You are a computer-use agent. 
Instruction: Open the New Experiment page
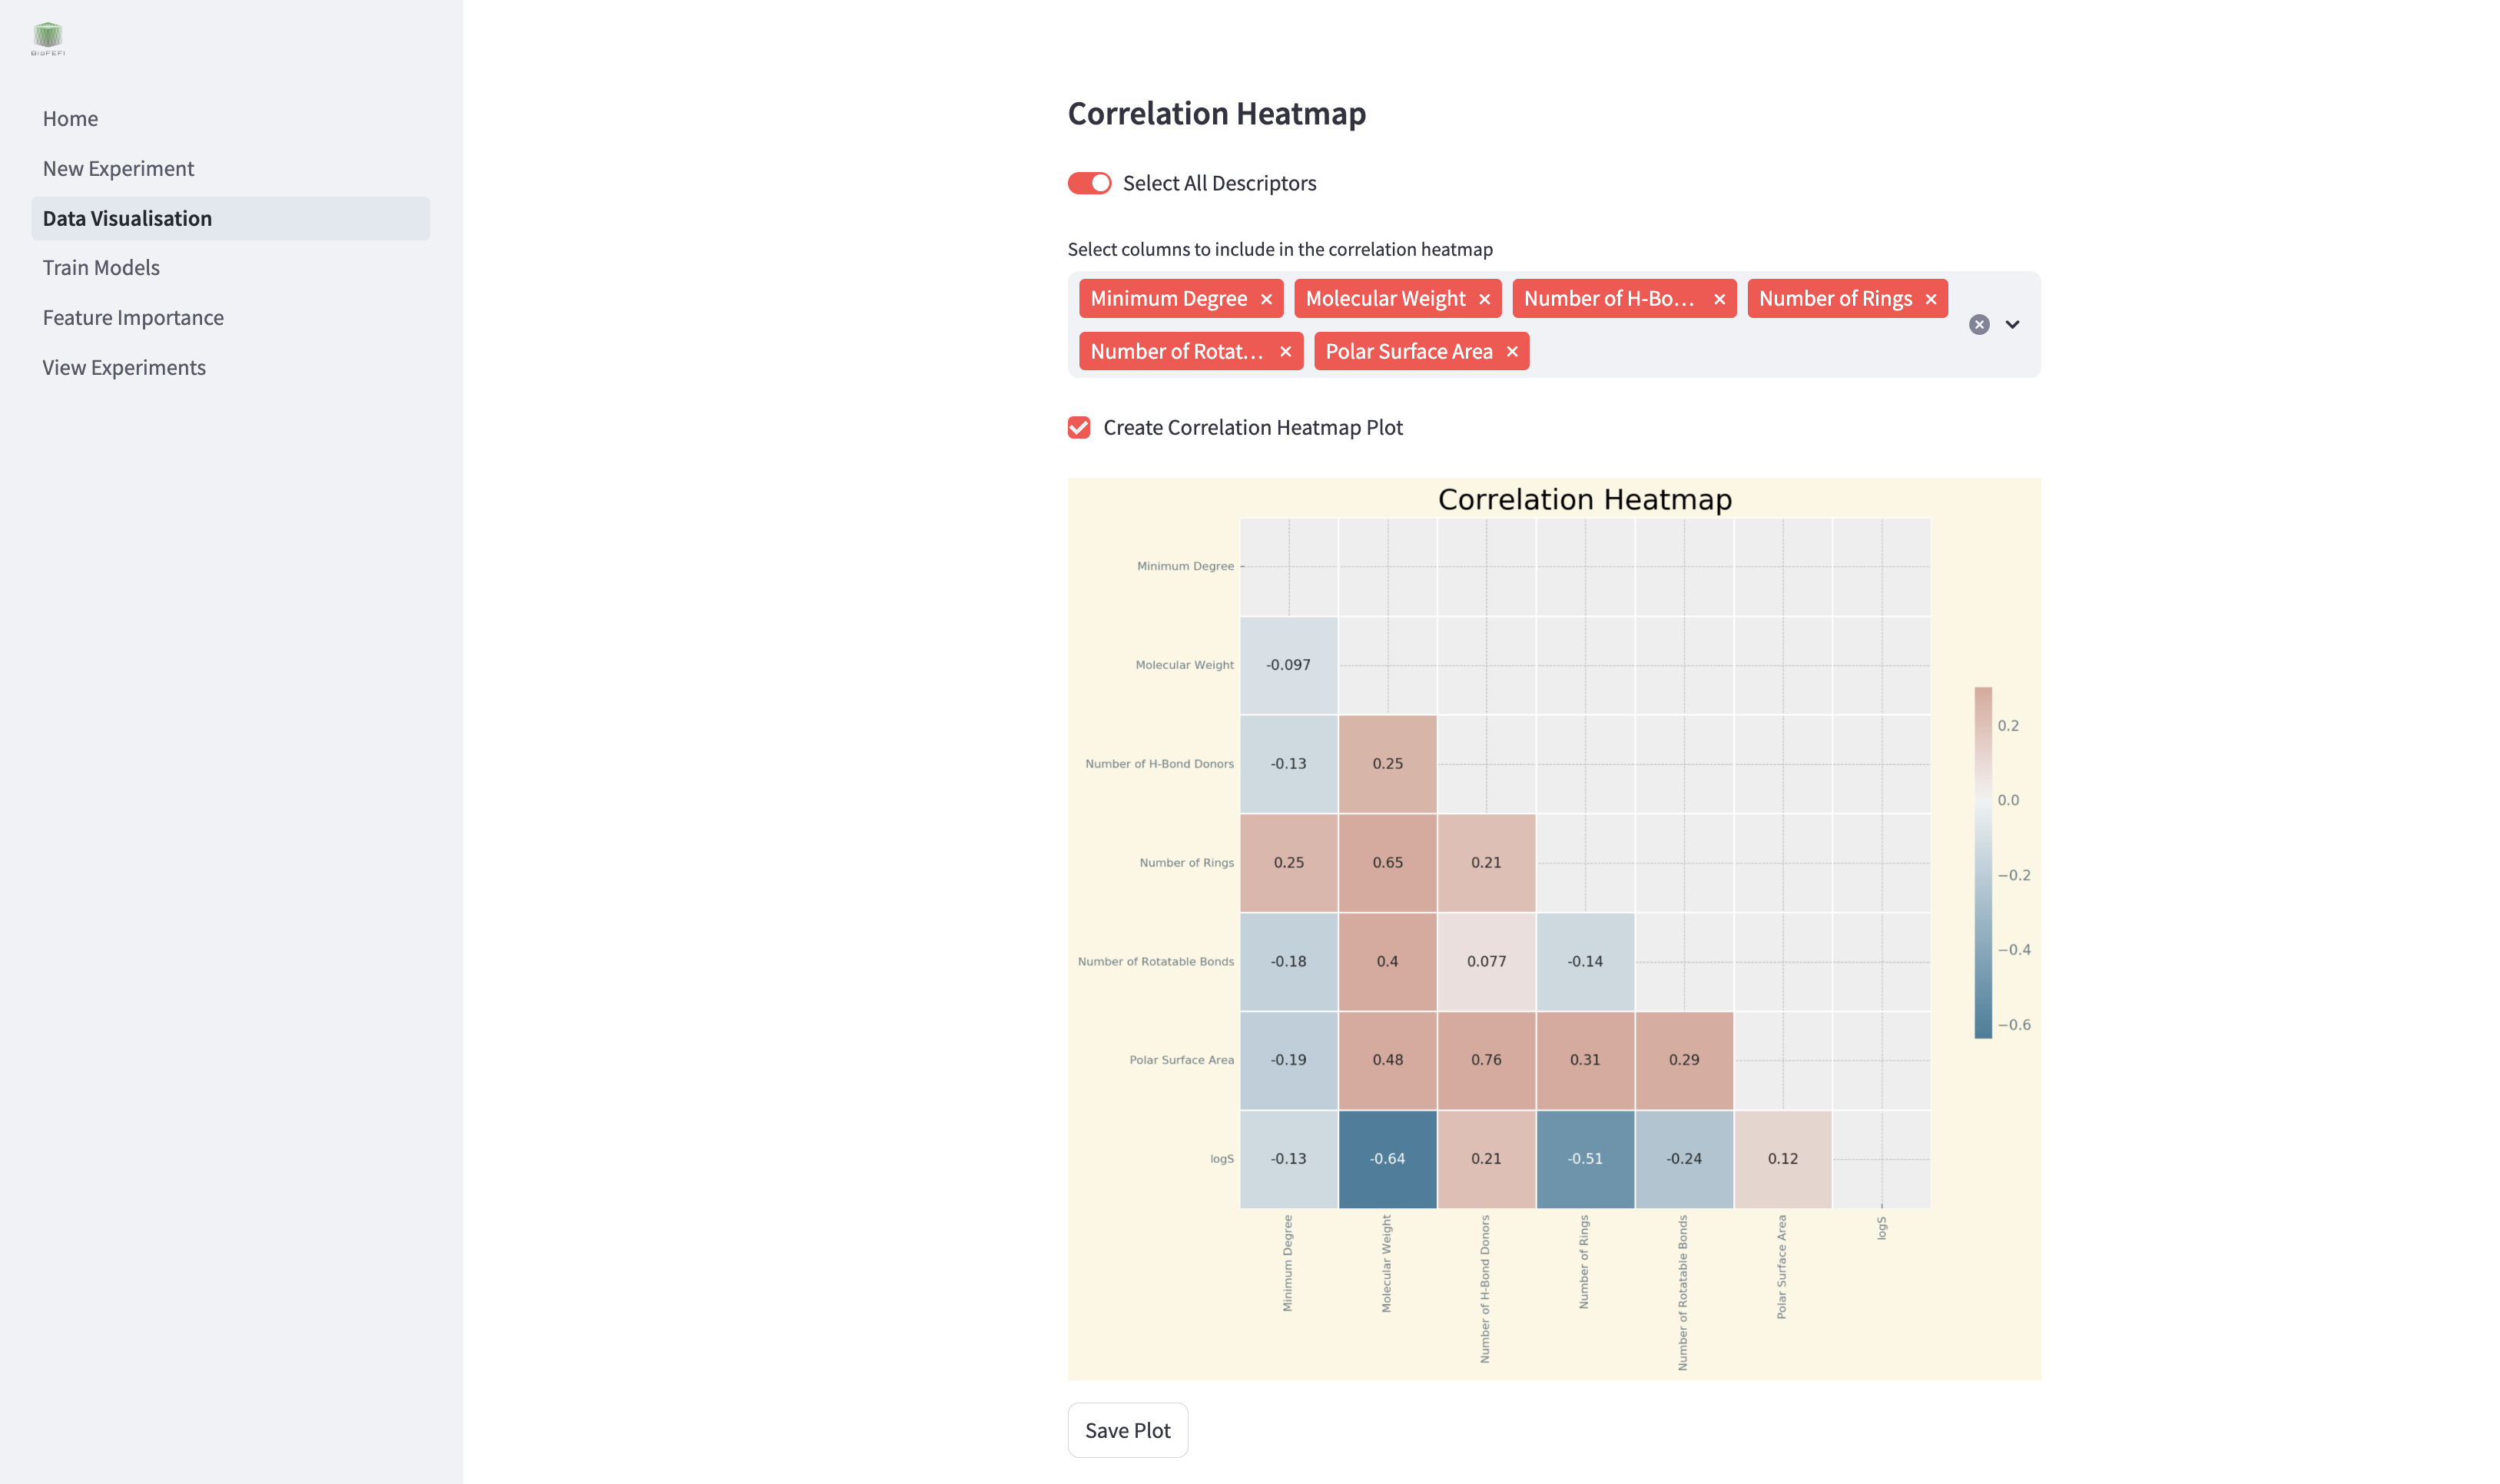tap(118, 168)
